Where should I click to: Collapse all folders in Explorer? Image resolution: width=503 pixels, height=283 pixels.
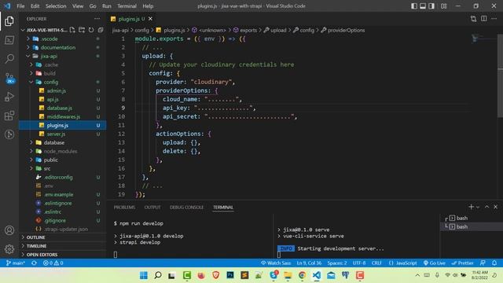pyautogui.click(x=101, y=30)
